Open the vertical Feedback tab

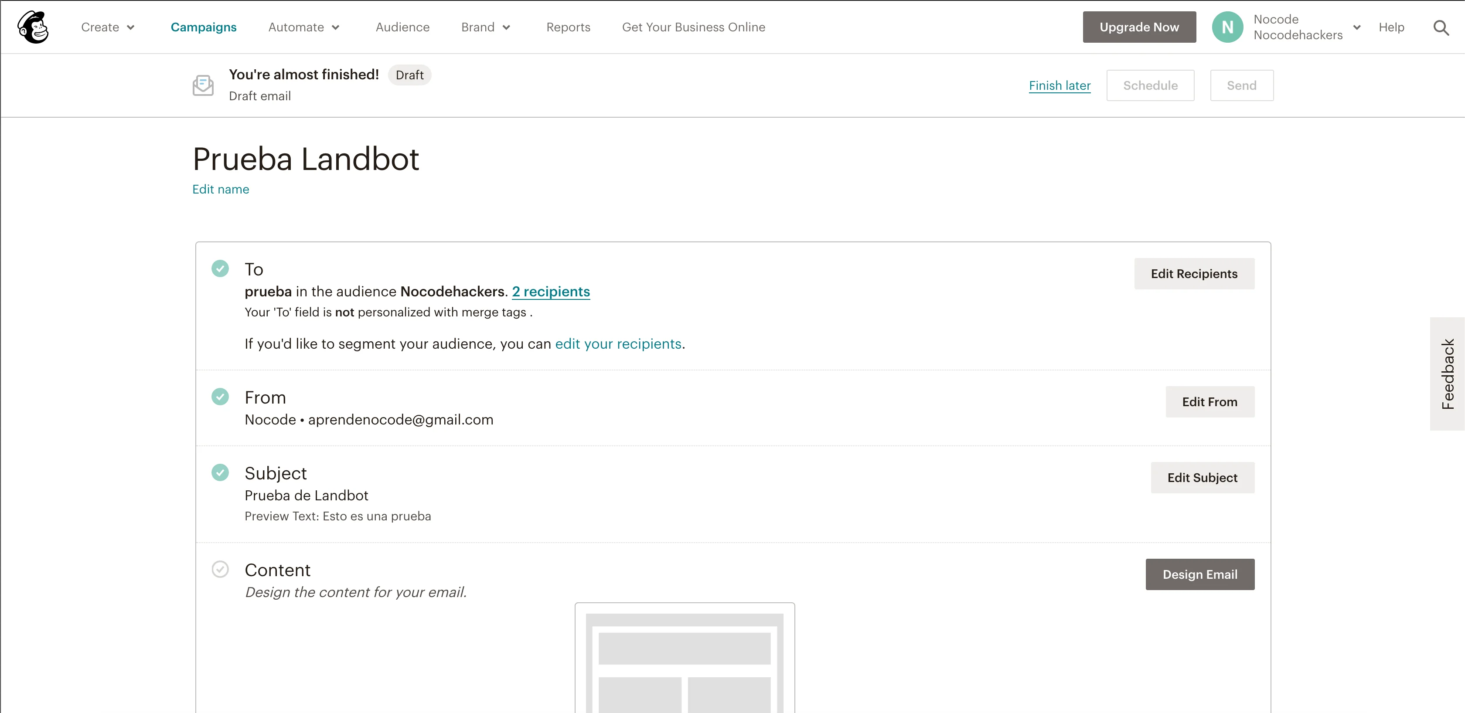click(1448, 373)
